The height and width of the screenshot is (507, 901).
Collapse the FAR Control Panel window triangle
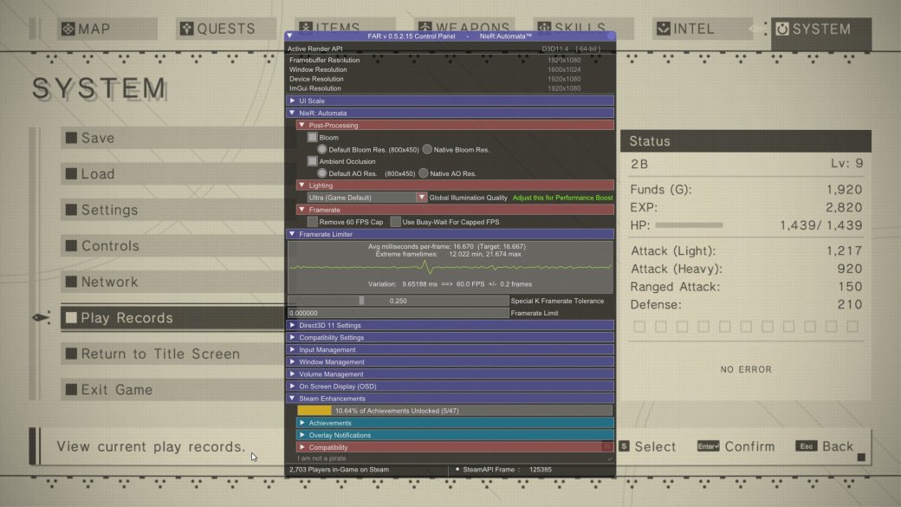tap(289, 36)
